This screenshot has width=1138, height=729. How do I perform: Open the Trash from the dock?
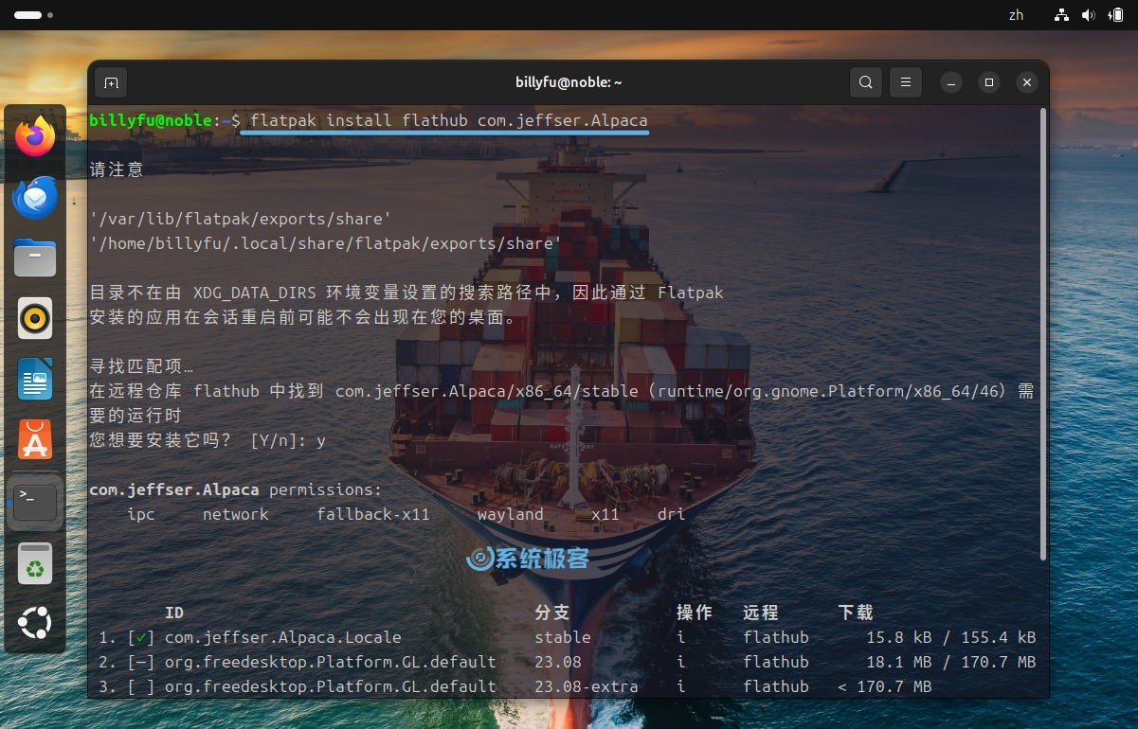[x=35, y=563]
